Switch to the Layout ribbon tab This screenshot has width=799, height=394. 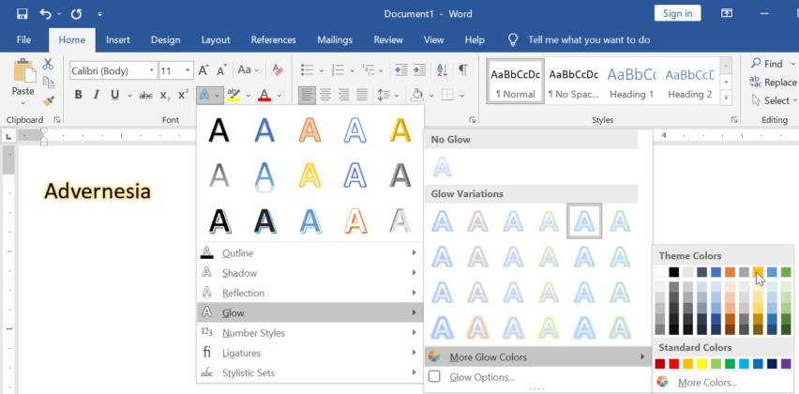(x=216, y=40)
